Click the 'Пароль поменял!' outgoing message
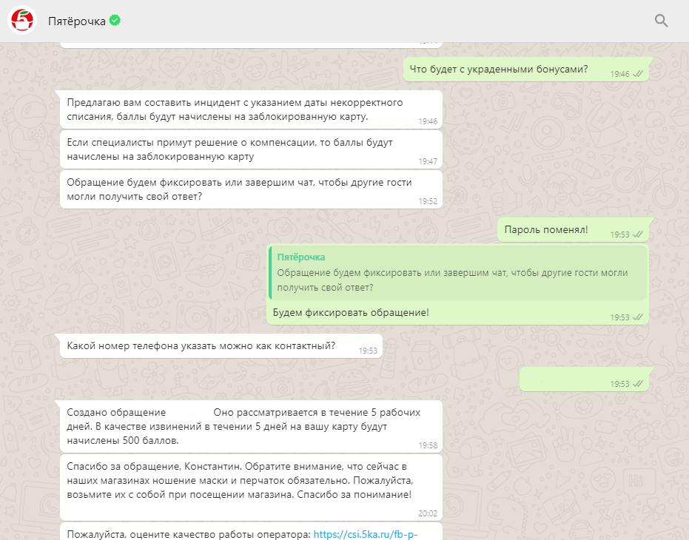The height and width of the screenshot is (540, 689). pyautogui.click(x=546, y=230)
